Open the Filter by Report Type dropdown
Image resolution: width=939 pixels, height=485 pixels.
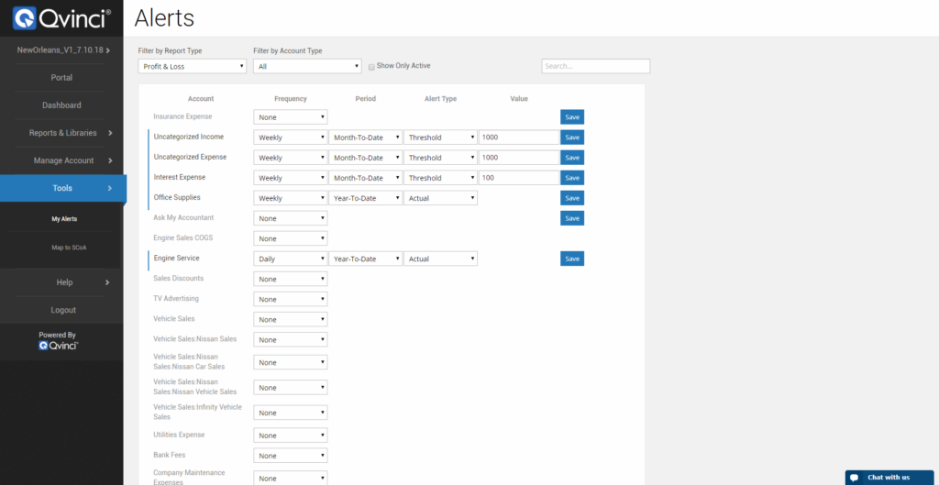click(193, 66)
